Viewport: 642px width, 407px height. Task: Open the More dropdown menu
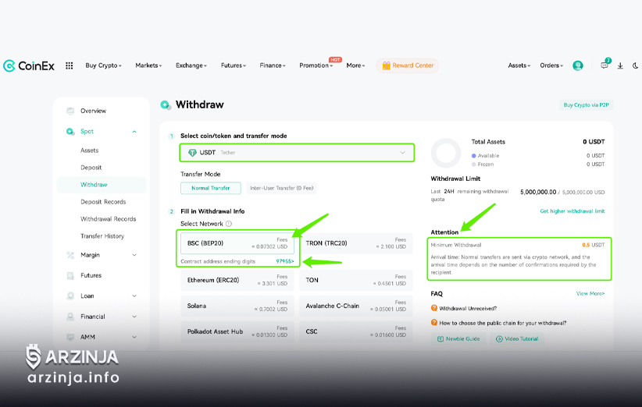(355, 65)
